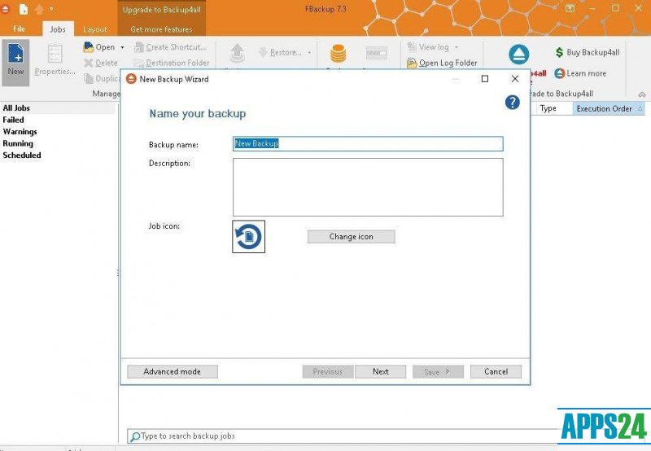Click the orange database stack icon
The image size is (651, 451).
pos(338,55)
